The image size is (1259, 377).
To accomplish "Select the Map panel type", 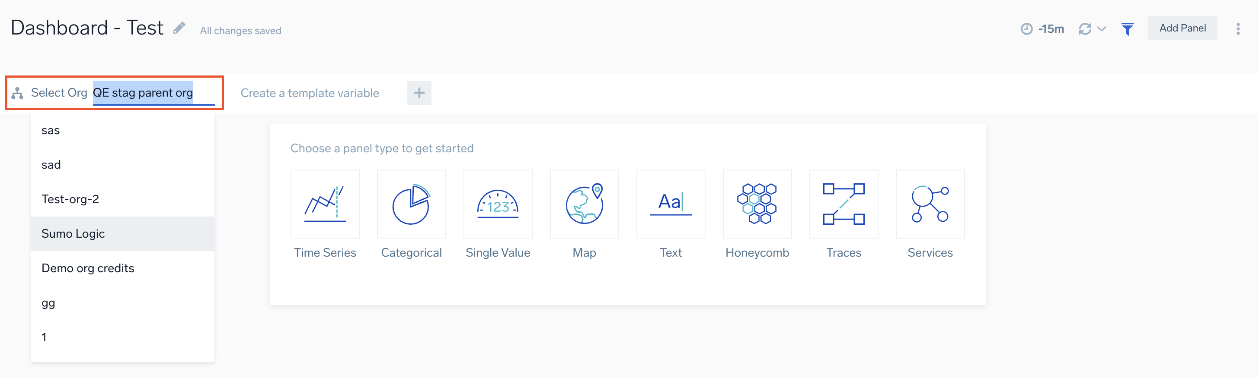I will click(584, 204).
